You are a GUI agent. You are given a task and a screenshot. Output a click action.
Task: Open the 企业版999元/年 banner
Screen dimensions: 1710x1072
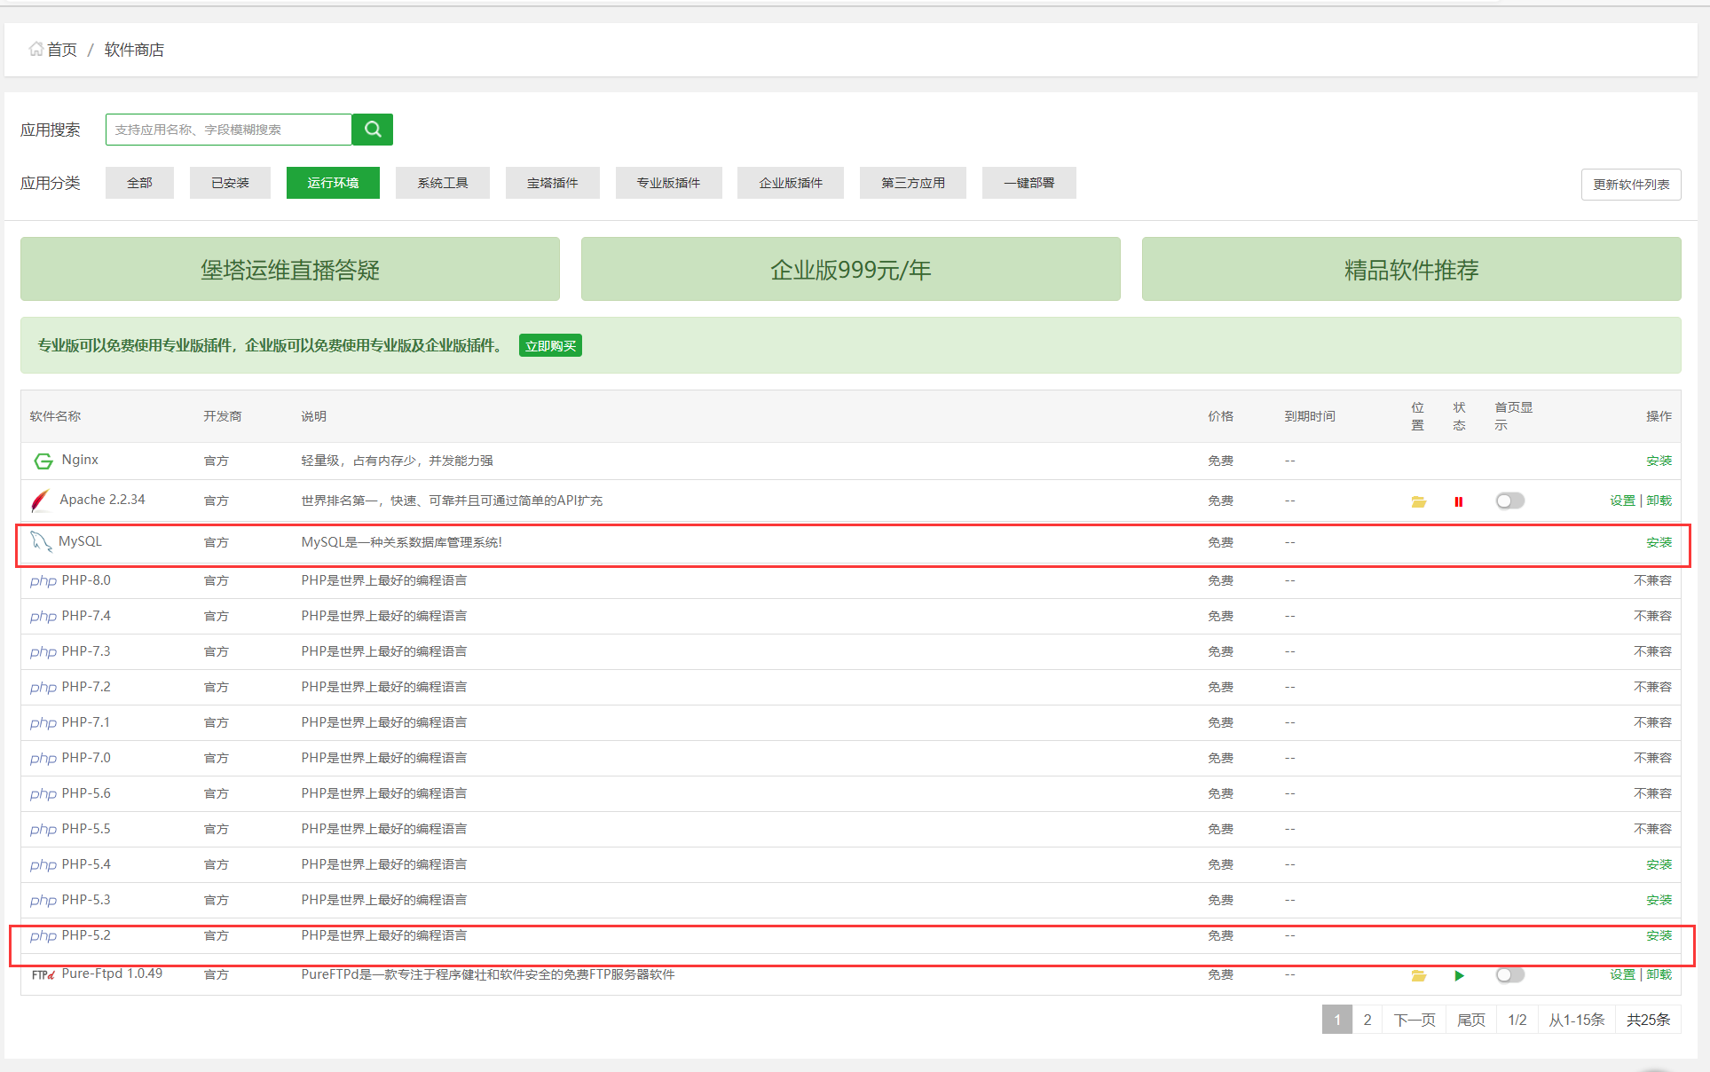click(851, 269)
